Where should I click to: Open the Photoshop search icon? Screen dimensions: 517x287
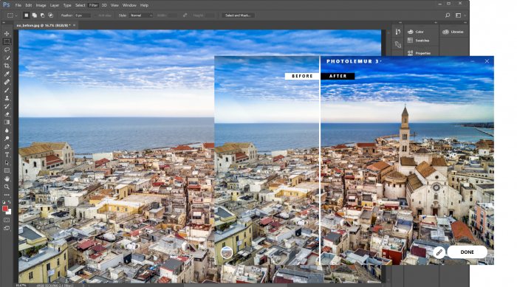coord(448,15)
